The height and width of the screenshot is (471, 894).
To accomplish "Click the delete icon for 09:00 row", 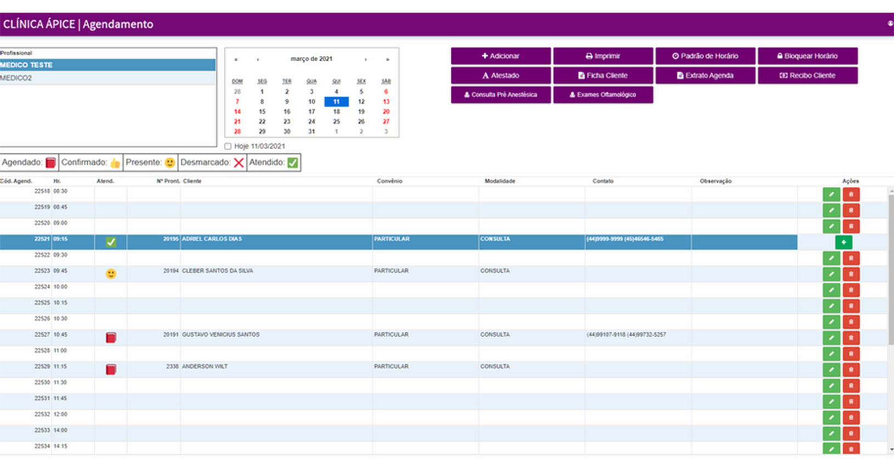I will click(851, 226).
